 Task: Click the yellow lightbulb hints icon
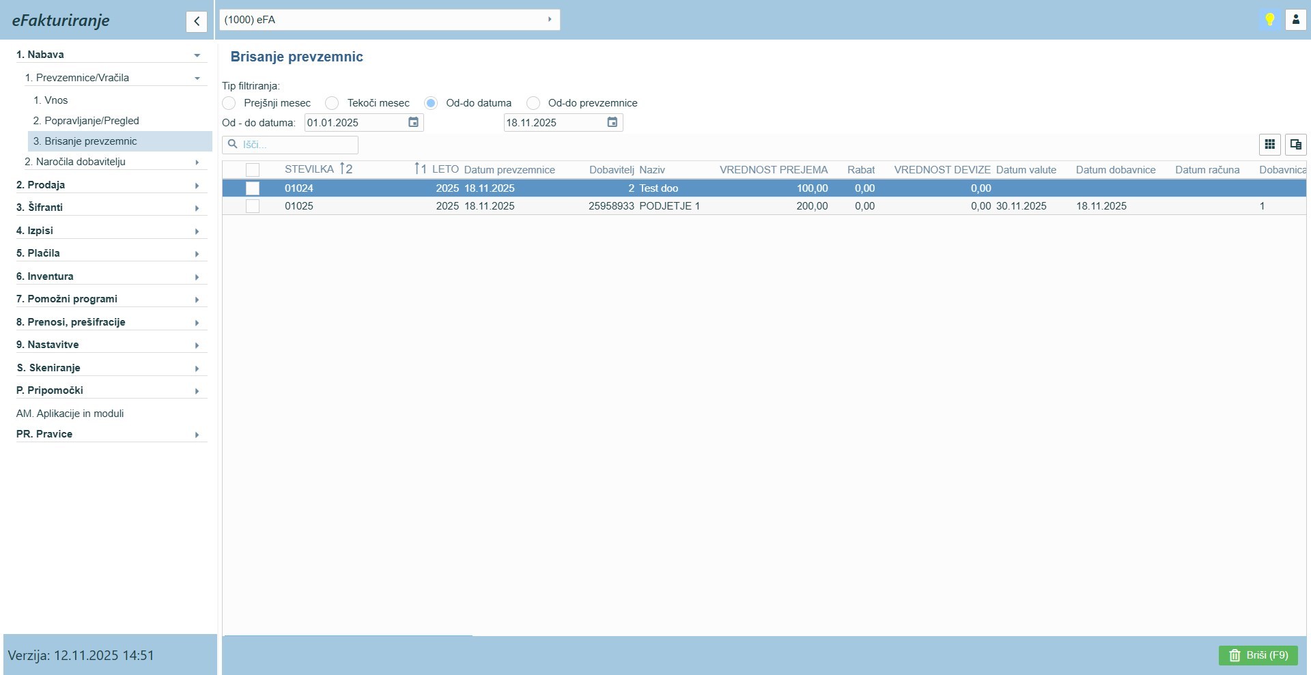[x=1269, y=20]
